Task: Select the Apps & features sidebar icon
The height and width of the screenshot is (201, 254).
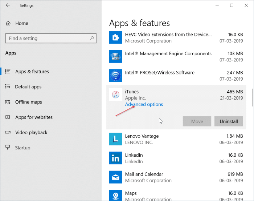Action: tap(8, 71)
